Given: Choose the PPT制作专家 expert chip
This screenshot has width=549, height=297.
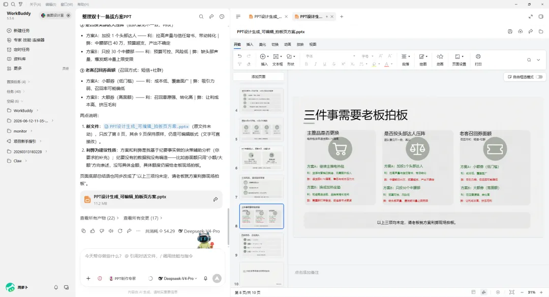Looking at the screenshot, I should 123,278.
